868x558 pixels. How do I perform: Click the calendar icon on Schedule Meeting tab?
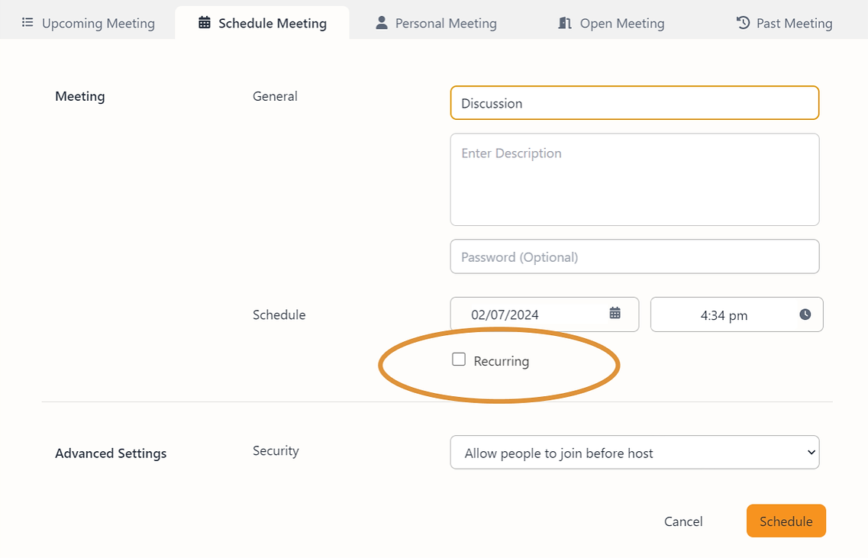[x=205, y=23]
